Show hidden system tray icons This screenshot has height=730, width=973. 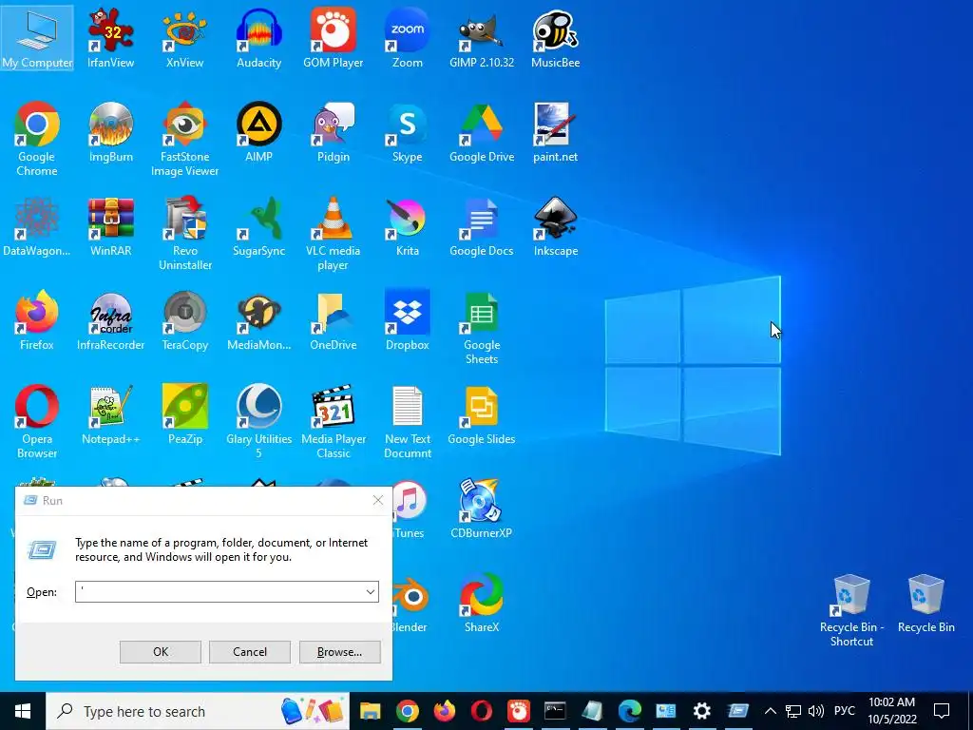pos(770,711)
